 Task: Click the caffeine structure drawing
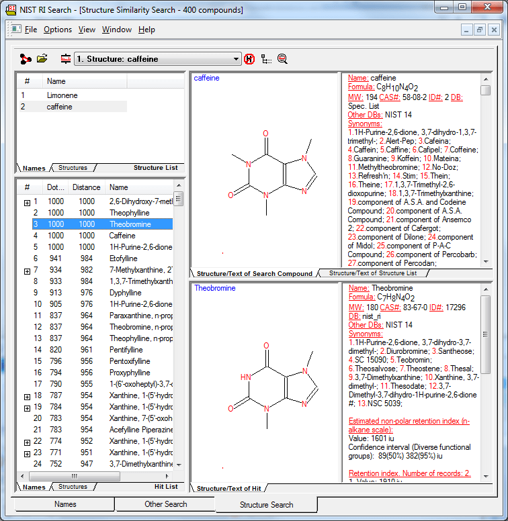[x=273, y=173]
